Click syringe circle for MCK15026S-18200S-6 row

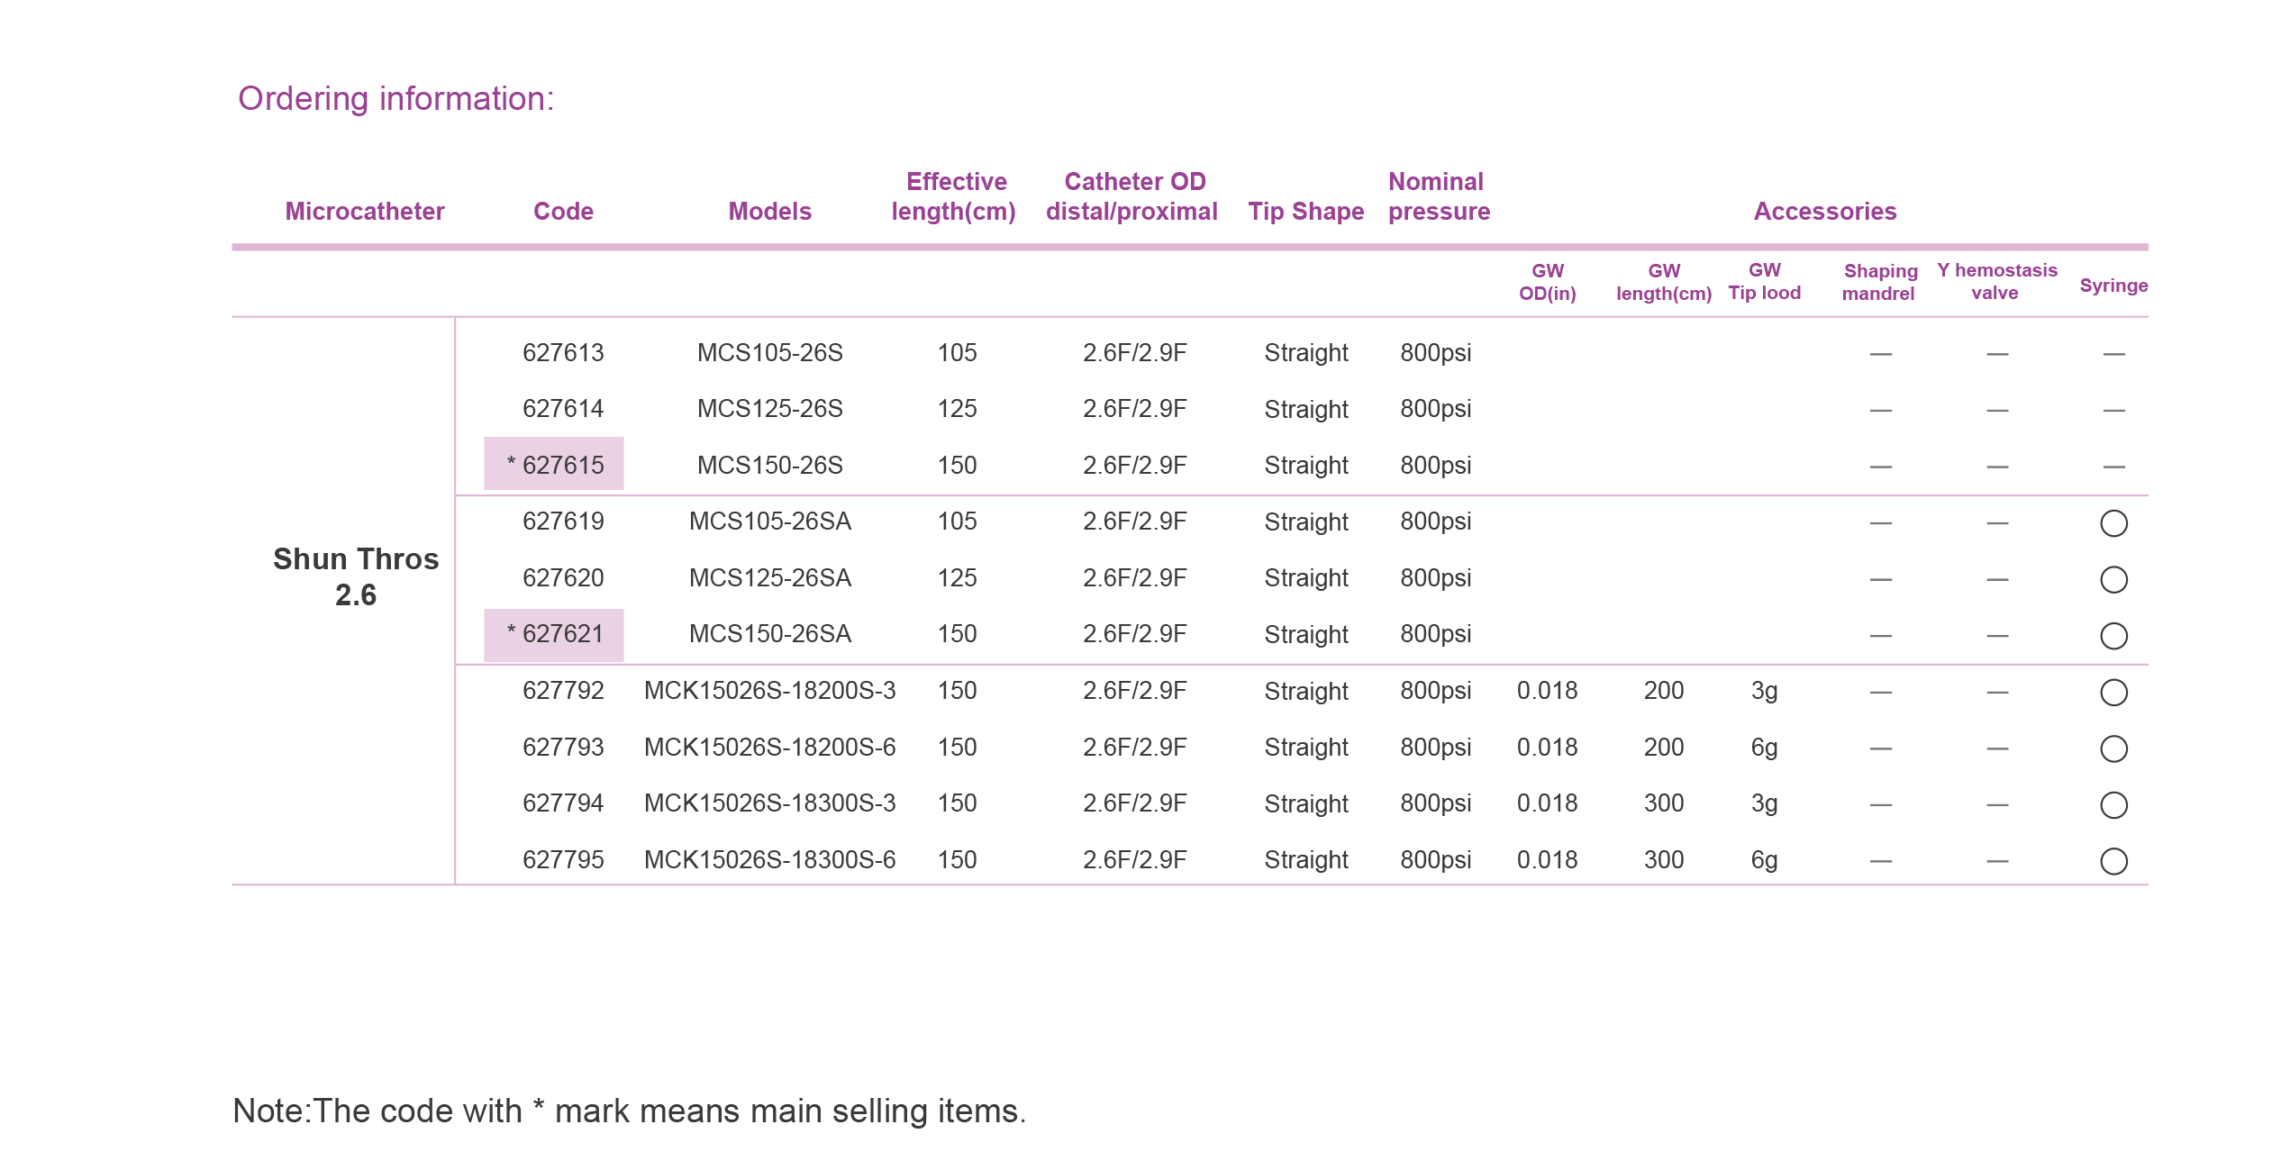pyautogui.click(x=2113, y=748)
